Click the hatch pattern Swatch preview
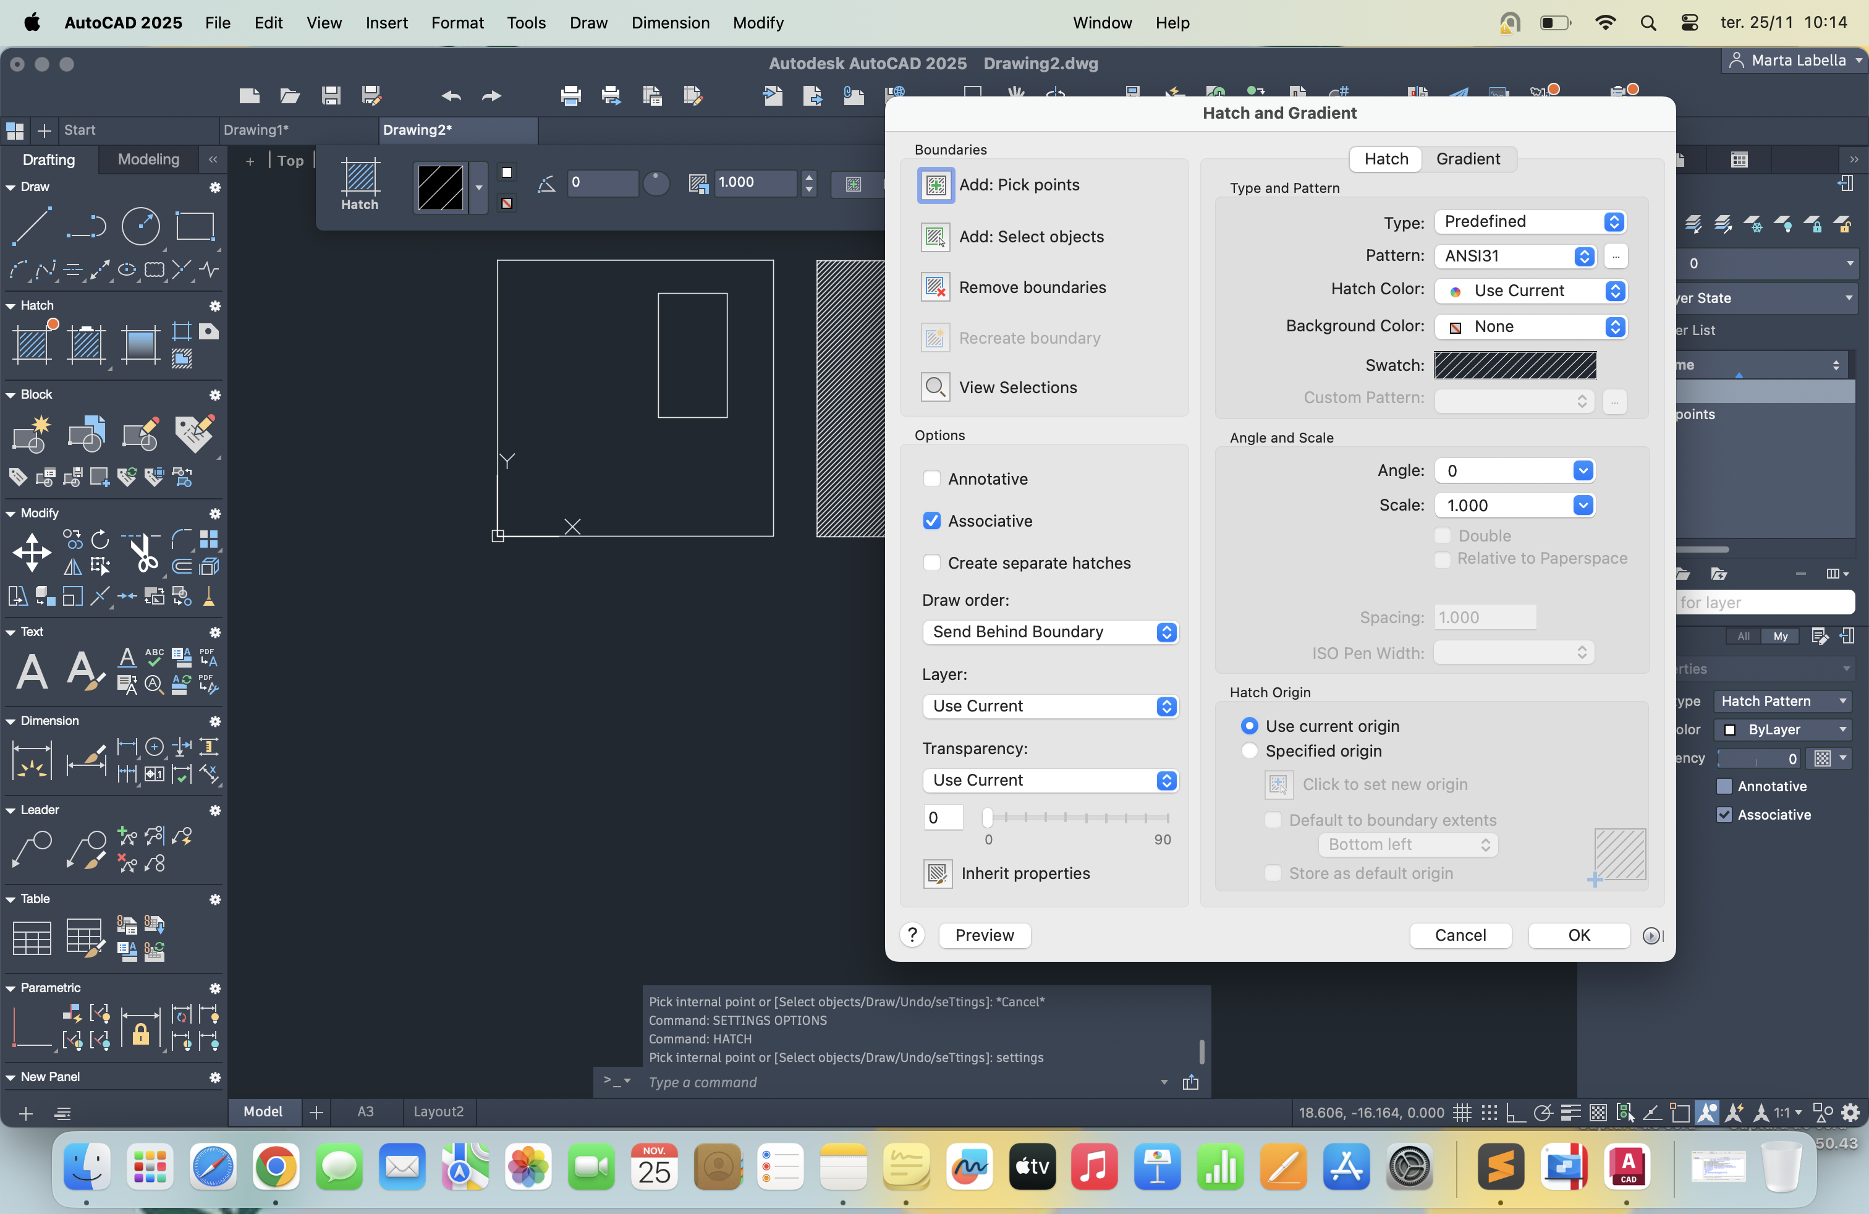 [x=1515, y=365]
